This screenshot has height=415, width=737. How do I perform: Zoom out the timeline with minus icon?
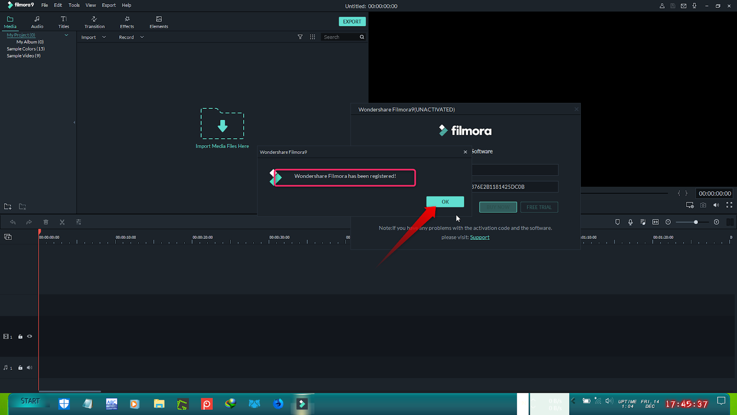[668, 222]
